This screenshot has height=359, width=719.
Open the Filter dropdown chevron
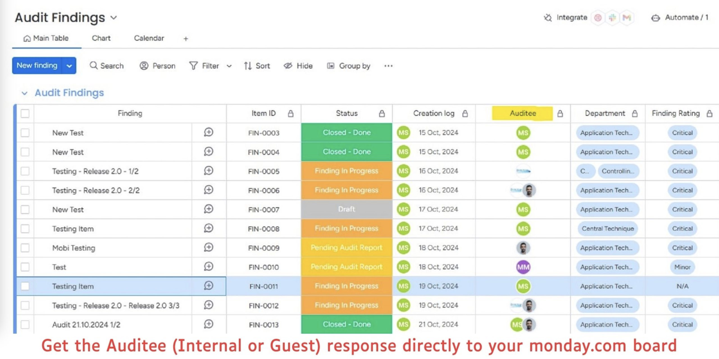coord(229,66)
